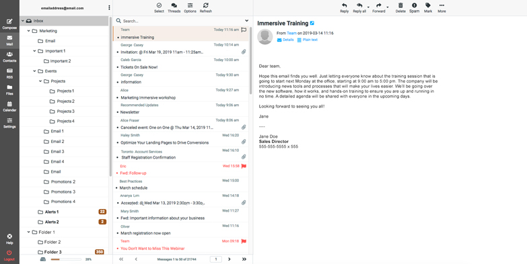Viewport: 527px width, 264px height.
Task: Click the sender avatar picture
Action: pos(265,36)
